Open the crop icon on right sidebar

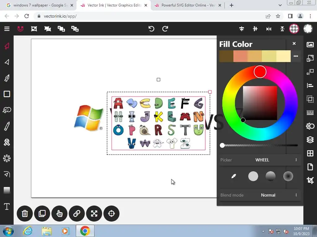click(x=310, y=180)
